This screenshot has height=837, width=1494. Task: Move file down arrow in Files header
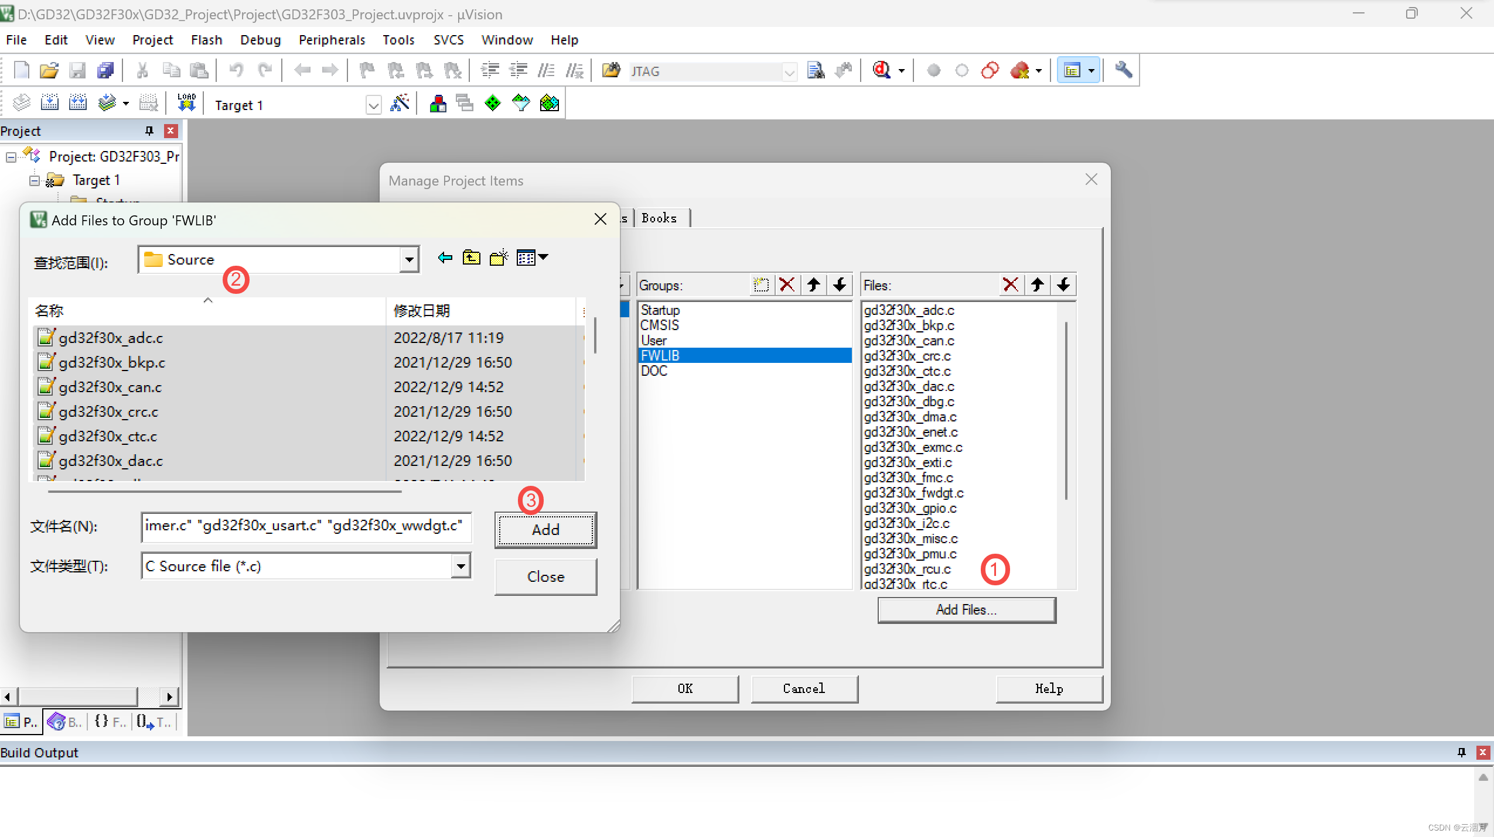[x=1063, y=285]
